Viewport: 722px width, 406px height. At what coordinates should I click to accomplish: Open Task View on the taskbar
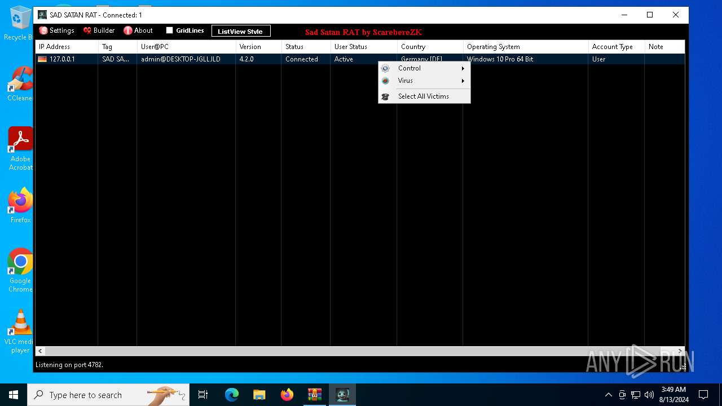coord(203,395)
